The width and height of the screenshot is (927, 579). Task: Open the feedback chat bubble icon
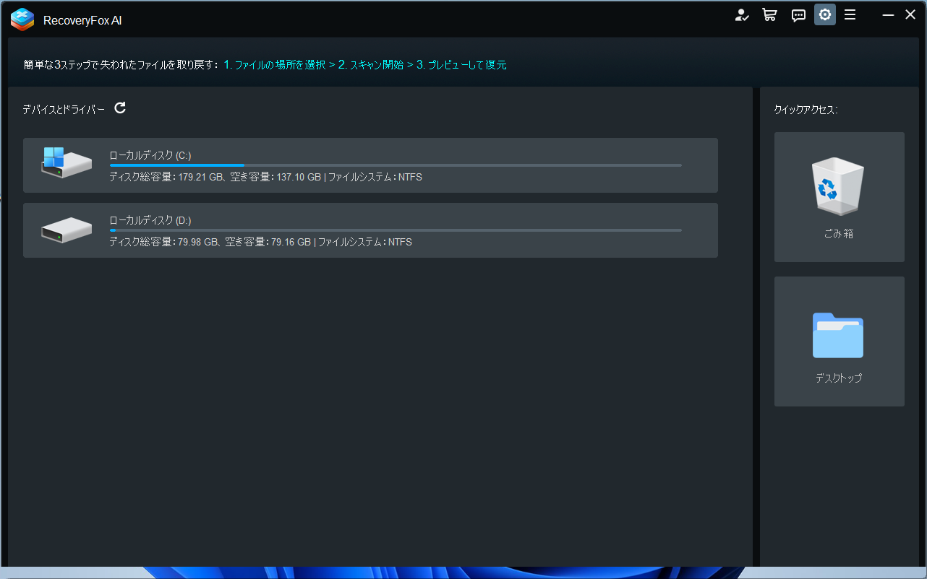pyautogui.click(x=798, y=15)
